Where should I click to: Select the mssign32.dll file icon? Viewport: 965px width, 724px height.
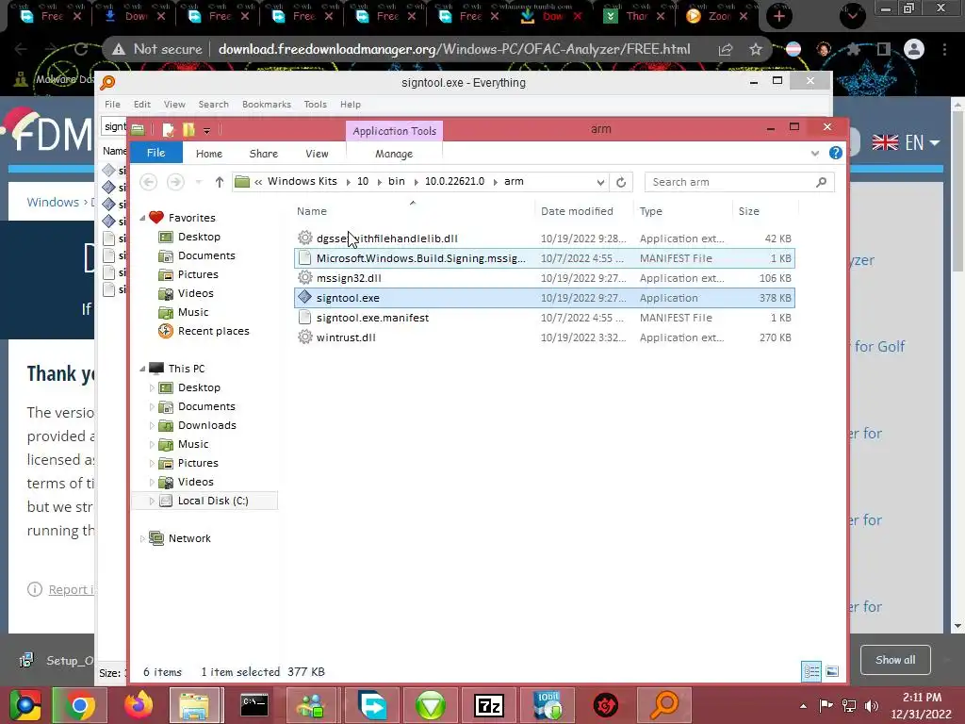304,278
